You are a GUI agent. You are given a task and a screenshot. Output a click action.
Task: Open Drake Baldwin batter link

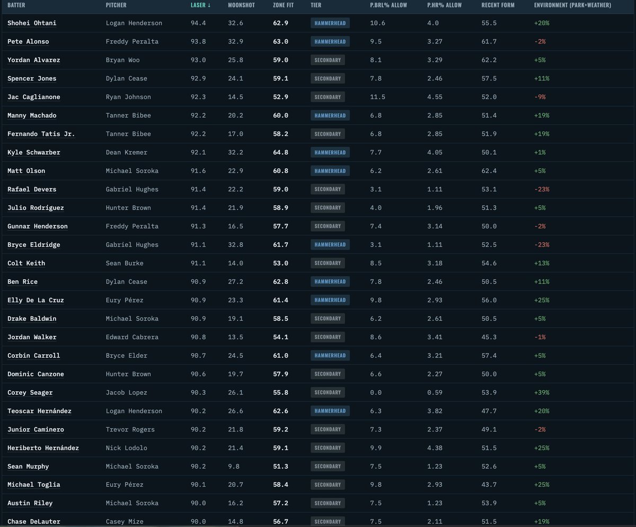point(32,319)
